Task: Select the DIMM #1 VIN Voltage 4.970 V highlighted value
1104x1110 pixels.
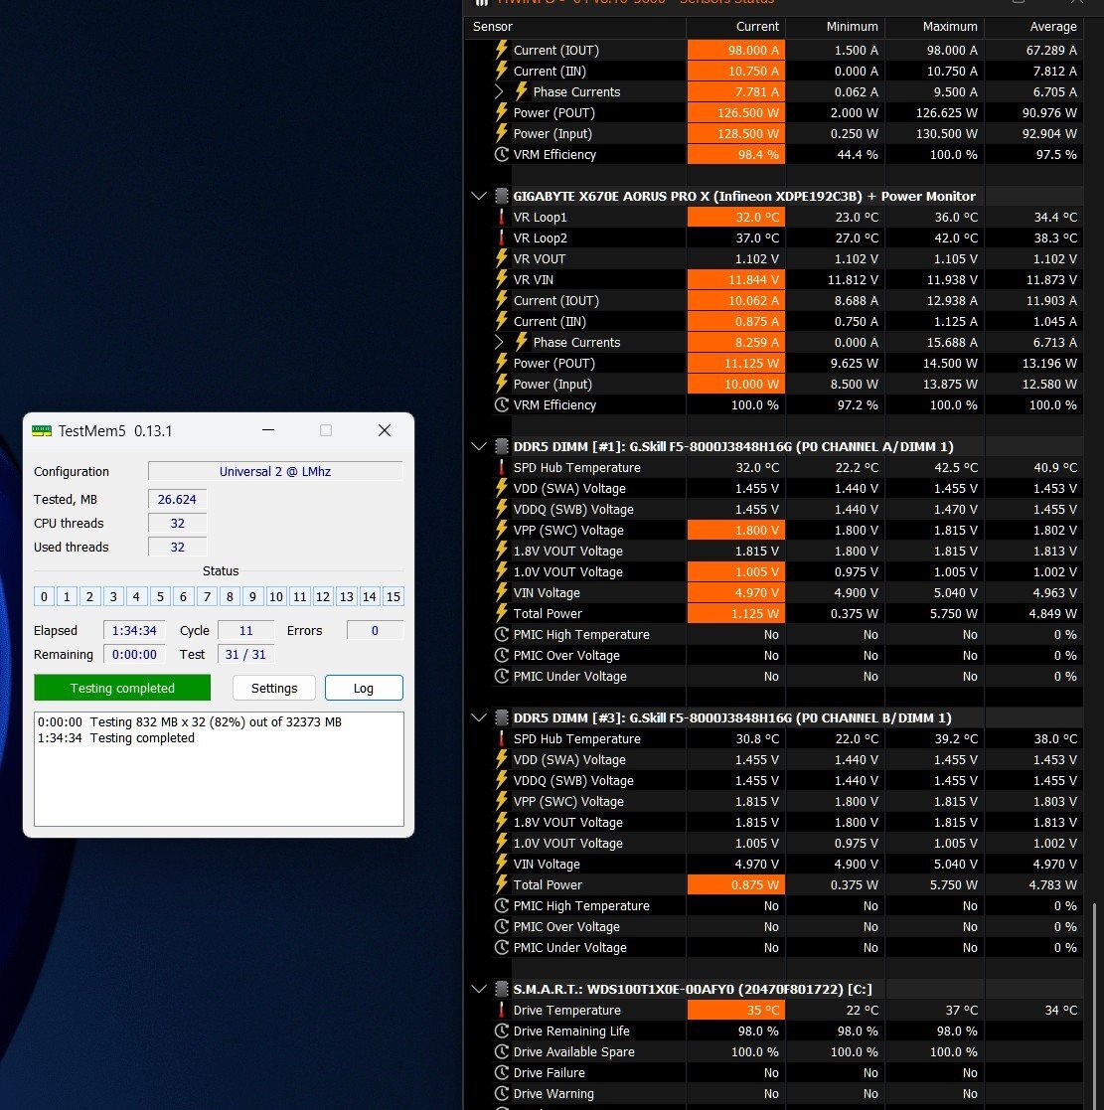Action: coord(736,592)
